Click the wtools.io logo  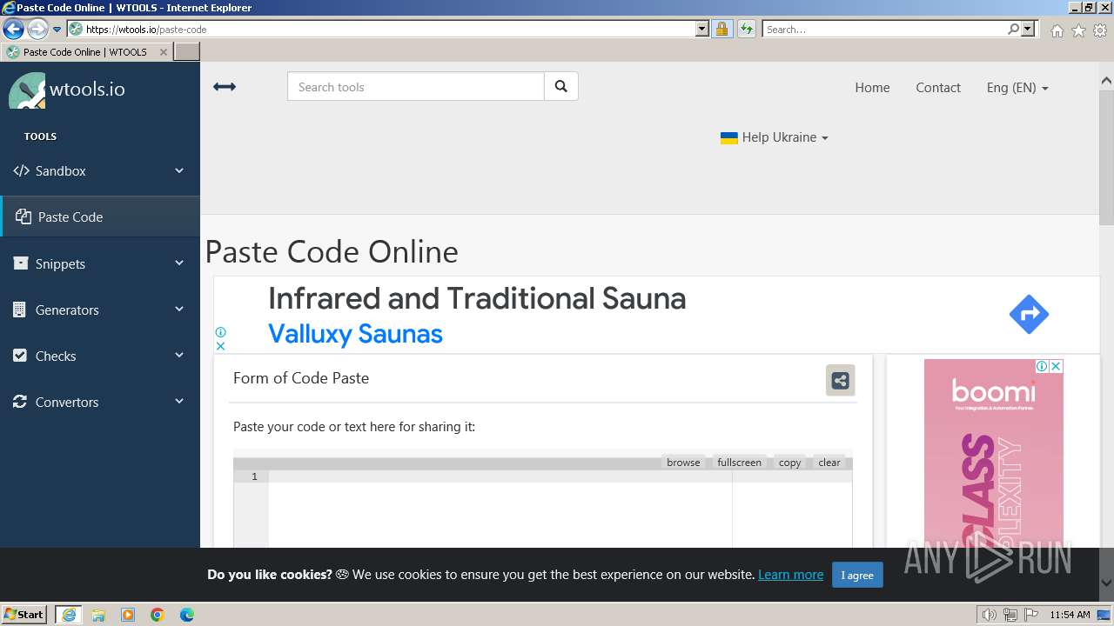[x=67, y=90]
